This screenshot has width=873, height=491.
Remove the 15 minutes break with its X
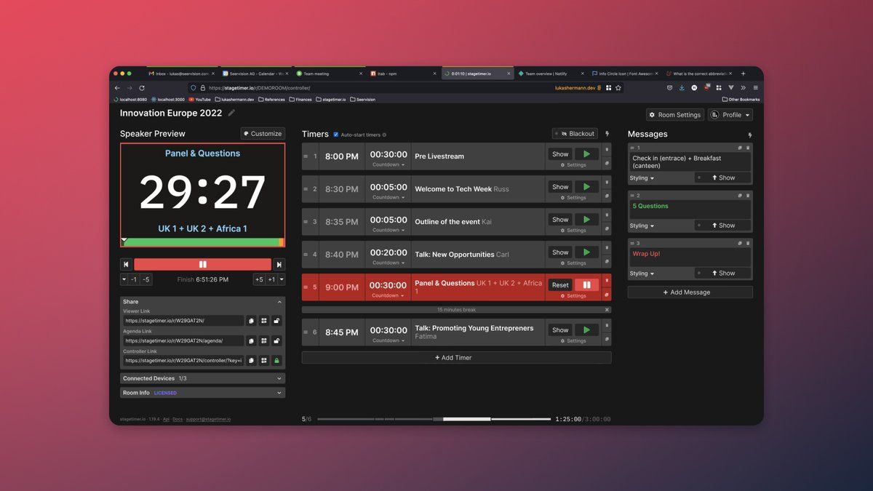607,310
